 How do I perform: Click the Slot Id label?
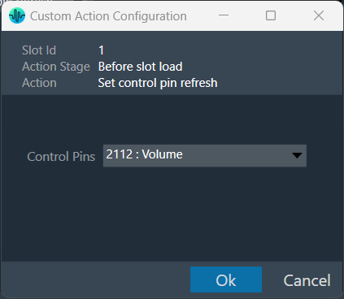pyautogui.click(x=39, y=50)
